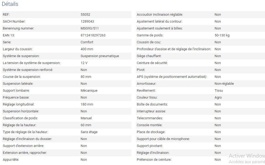Click the Suspension pneumatique value
The image size is (265, 165).
(100, 56)
